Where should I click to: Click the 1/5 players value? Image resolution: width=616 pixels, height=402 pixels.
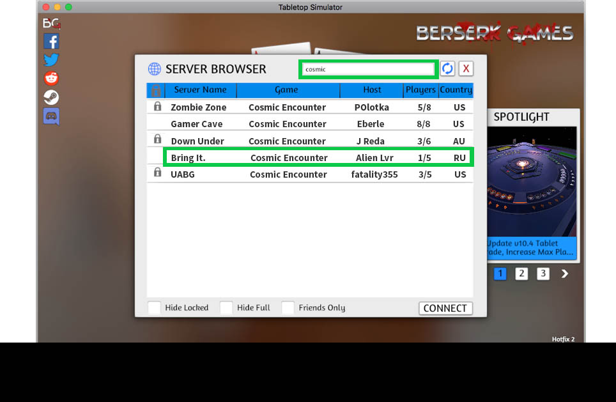[424, 158]
